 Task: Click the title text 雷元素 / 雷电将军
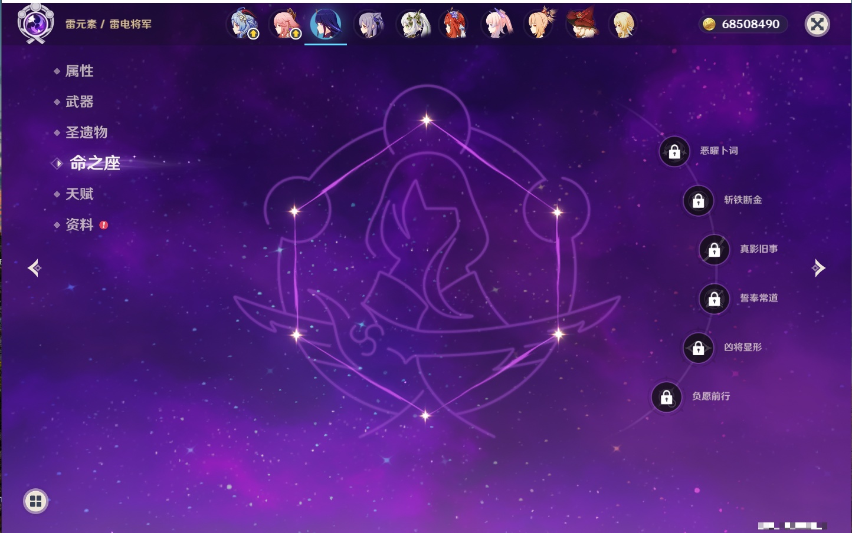click(109, 24)
